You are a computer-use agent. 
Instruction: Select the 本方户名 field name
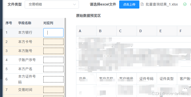click(25, 69)
